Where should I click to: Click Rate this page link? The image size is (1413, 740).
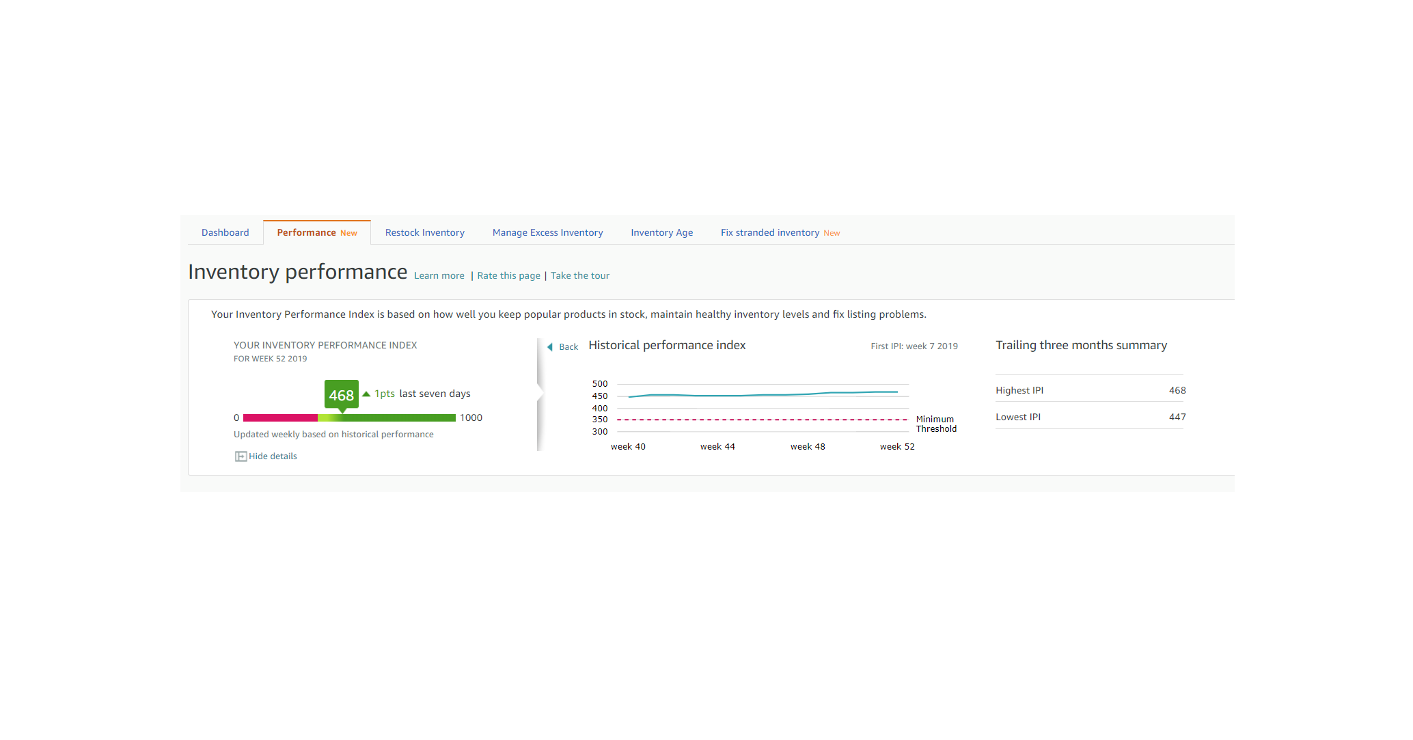point(508,275)
